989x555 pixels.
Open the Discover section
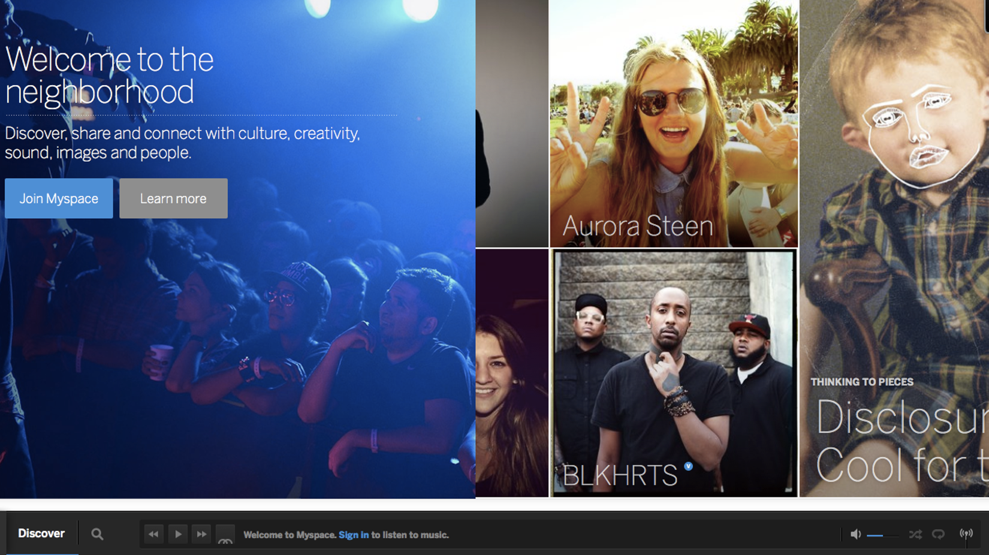point(41,532)
